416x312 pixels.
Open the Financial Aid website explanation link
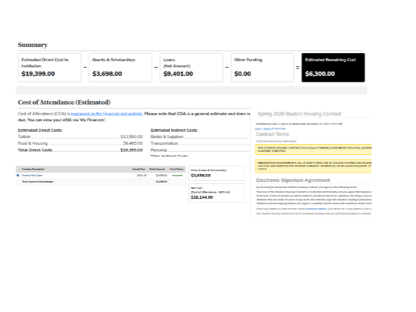pyautogui.click(x=107, y=114)
